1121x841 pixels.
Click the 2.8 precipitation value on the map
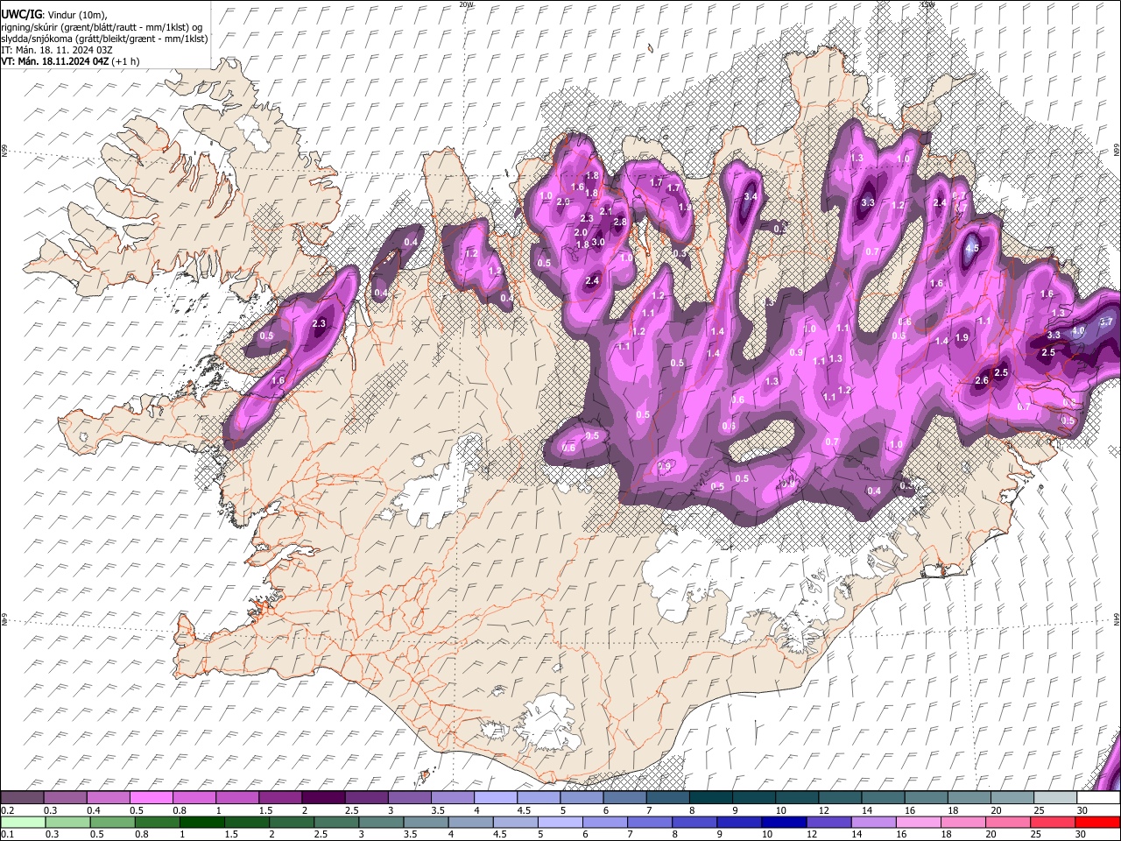(620, 223)
